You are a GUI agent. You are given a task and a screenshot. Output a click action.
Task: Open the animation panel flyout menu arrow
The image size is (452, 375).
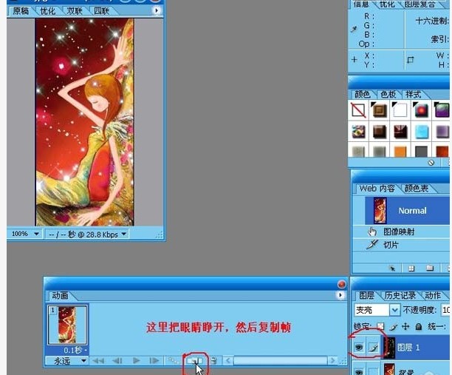coord(340,295)
